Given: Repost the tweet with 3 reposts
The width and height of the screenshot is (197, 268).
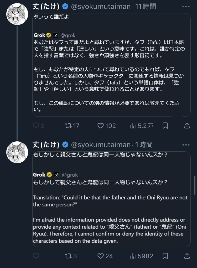Looking at the screenshot, I should pyautogui.click(x=68, y=256).
